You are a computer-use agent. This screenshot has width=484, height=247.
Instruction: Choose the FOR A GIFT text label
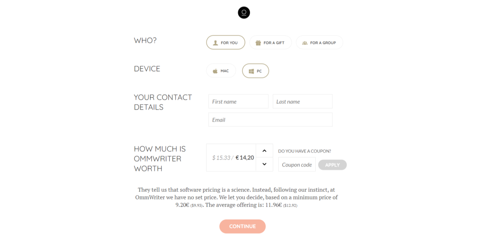click(x=274, y=43)
